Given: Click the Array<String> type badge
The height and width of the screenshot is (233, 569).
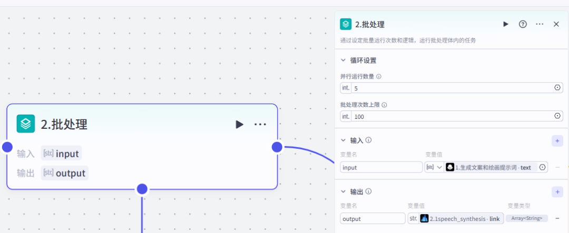Looking at the screenshot, I should 526,218.
